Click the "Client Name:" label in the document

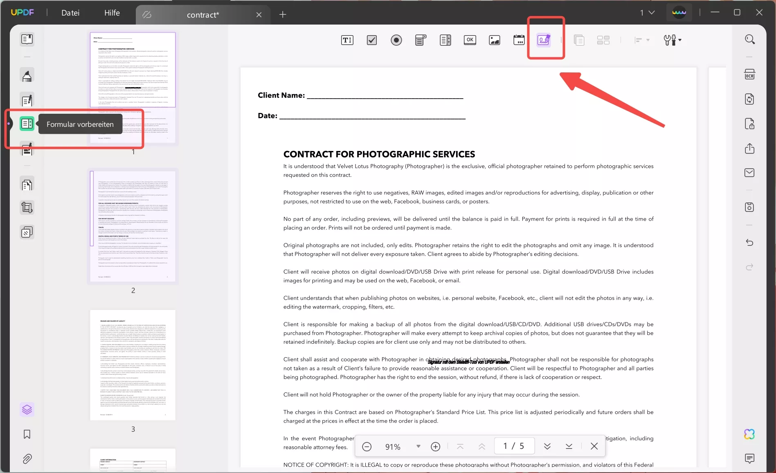281,95
